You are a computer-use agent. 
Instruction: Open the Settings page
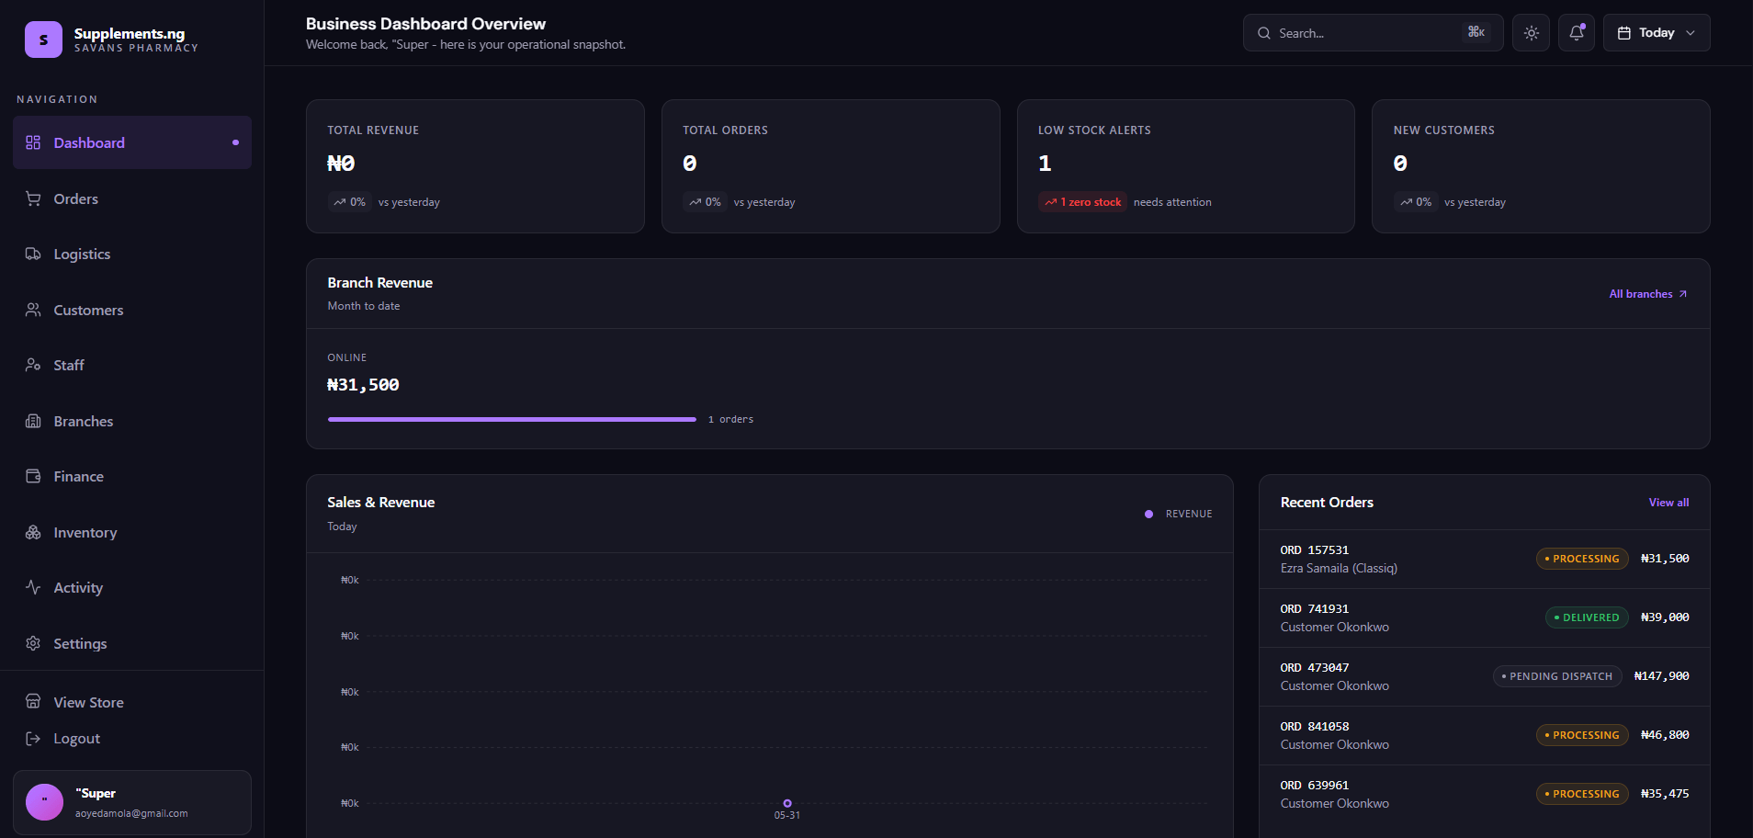pos(132,643)
